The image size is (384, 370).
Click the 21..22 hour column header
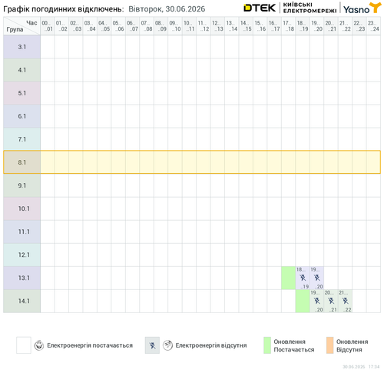345,26
